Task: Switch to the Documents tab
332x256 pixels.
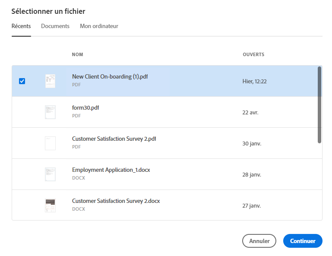Action: pos(55,26)
